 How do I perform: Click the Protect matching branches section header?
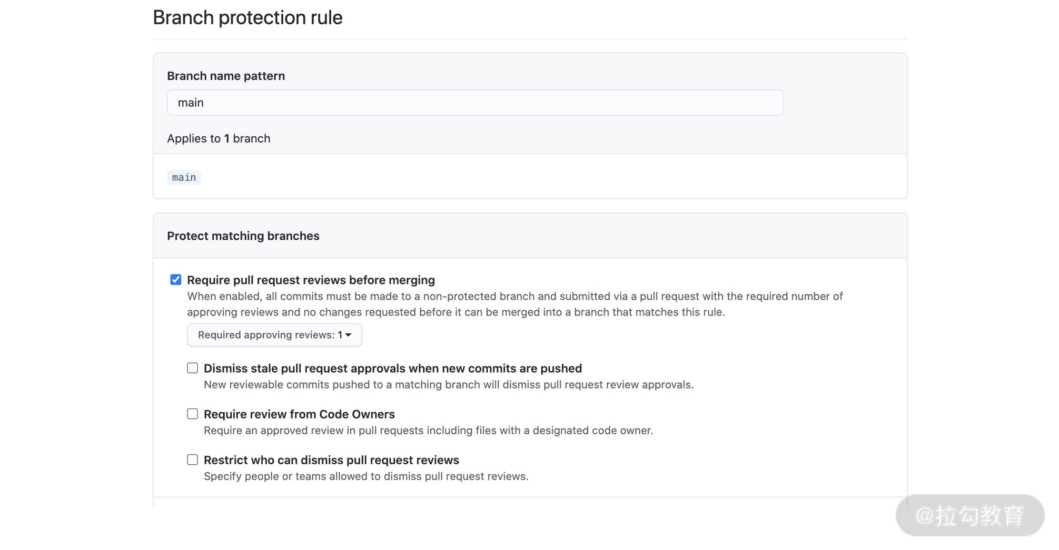click(x=243, y=236)
